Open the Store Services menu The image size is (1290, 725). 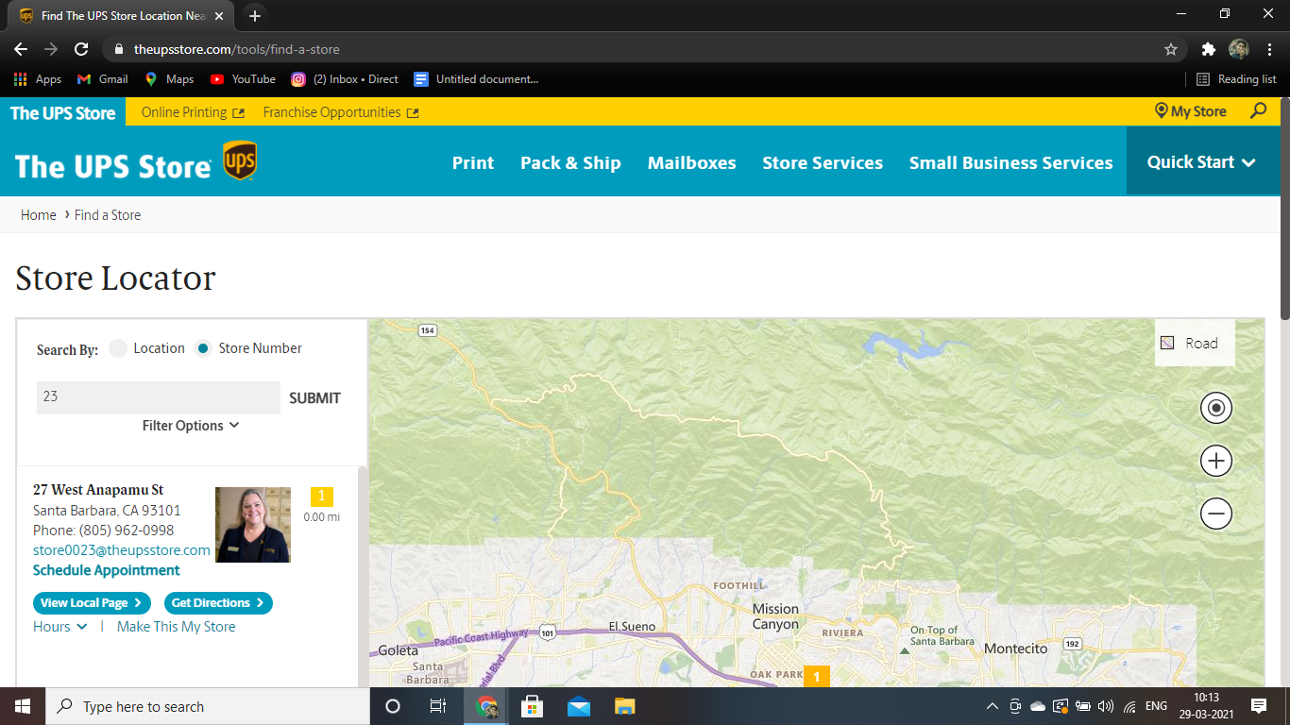pyautogui.click(x=823, y=162)
